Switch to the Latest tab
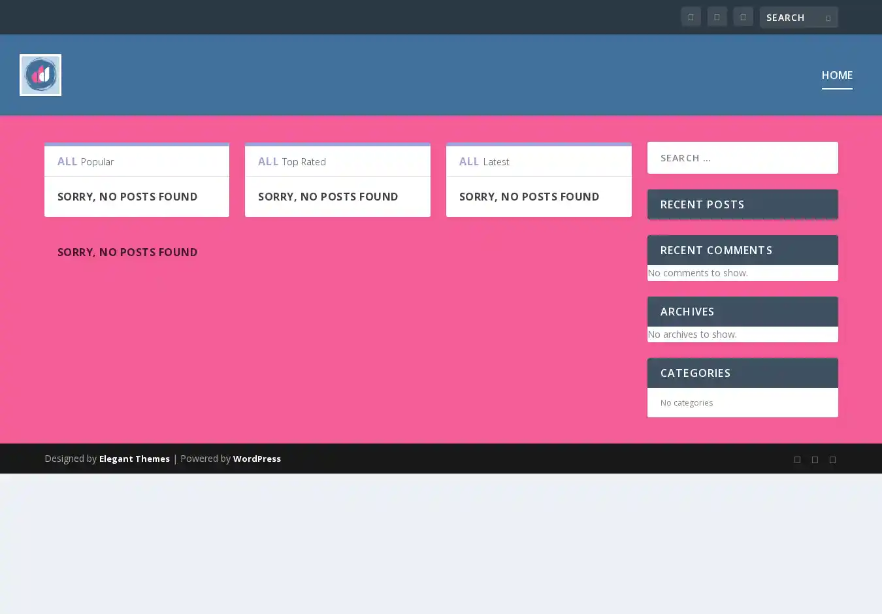The height and width of the screenshot is (614, 882). (x=496, y=162)
